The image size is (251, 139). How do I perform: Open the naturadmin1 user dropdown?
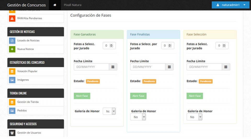pos(230,5)
